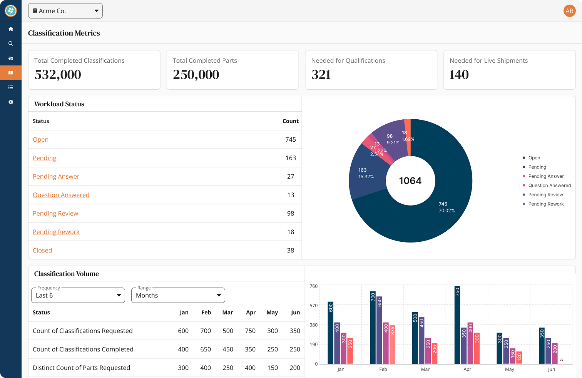Click the 1064 total in donut center
The height and width of the screenshot is (378, 582).
[410, 181]
